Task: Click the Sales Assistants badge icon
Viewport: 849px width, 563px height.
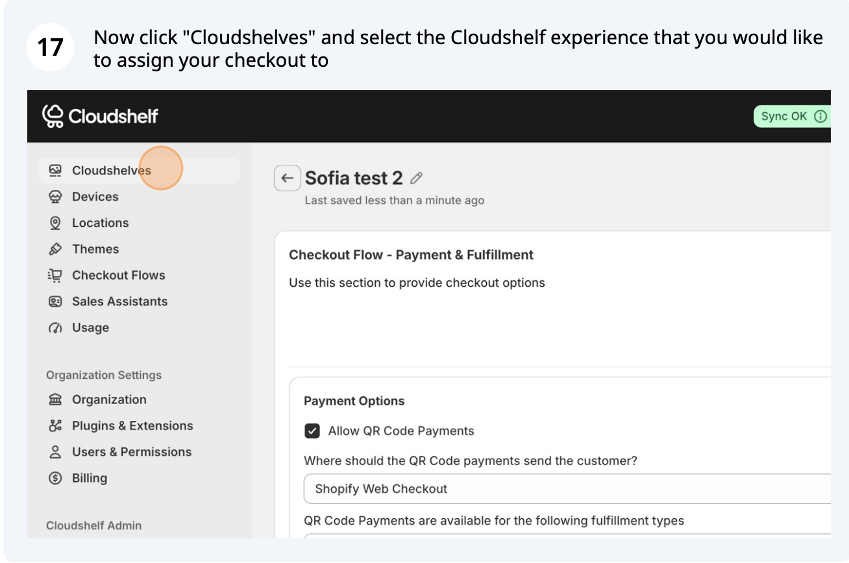Action: (x=55, y=302)
